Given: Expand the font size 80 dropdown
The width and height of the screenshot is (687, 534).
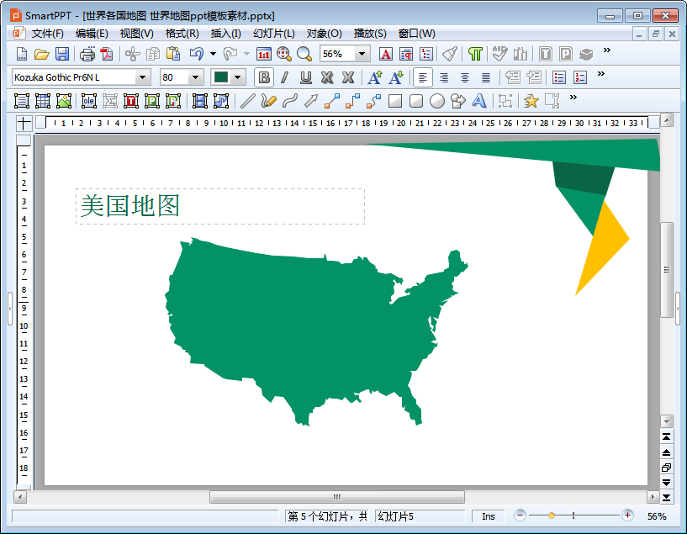Looking at the screenshot, I should [x=195, y=77].
